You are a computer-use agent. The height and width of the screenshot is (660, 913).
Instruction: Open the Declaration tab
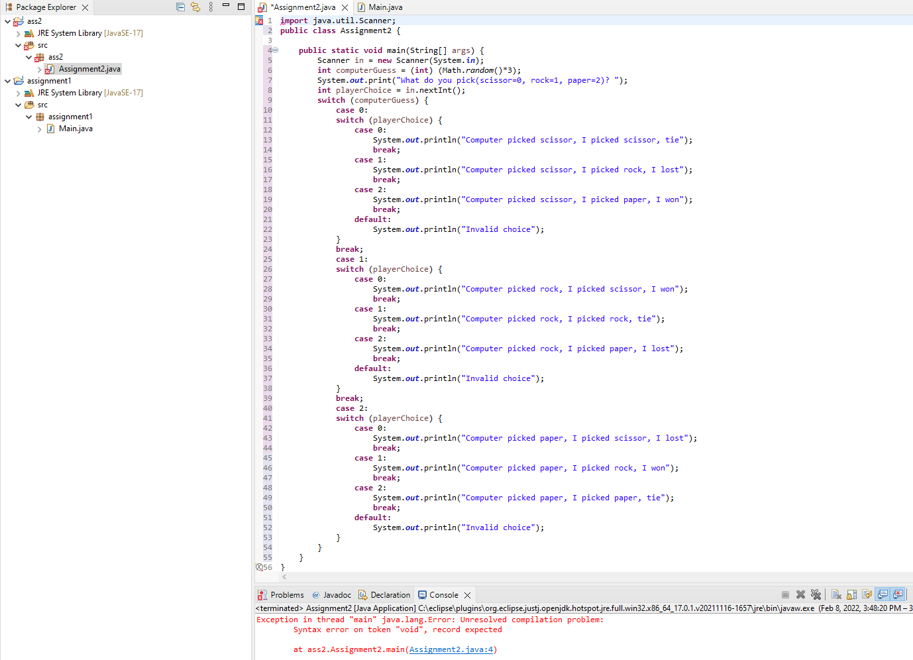pyautogui.click(x=384, y=595)
